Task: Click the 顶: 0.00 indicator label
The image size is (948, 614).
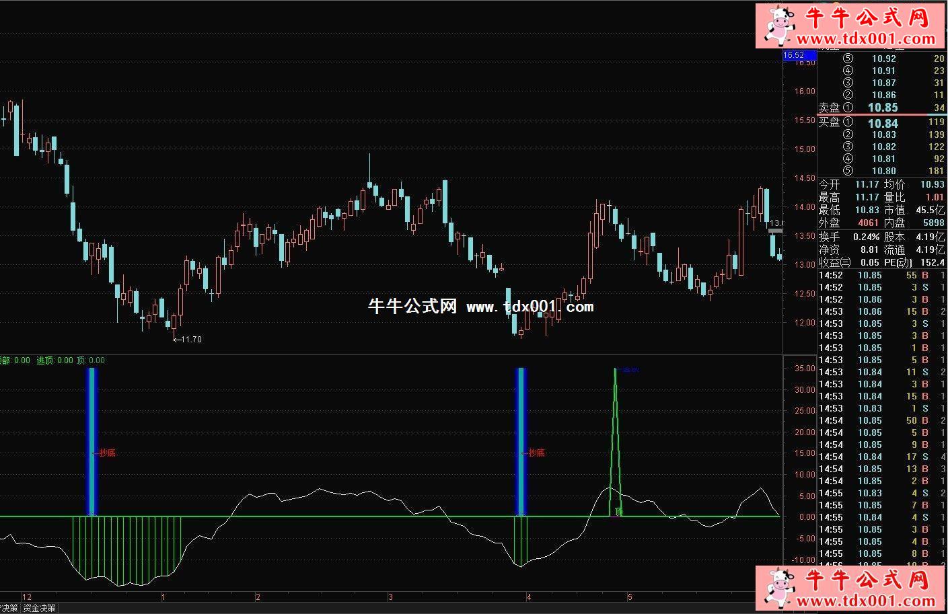Action: (x=91, y=360)
